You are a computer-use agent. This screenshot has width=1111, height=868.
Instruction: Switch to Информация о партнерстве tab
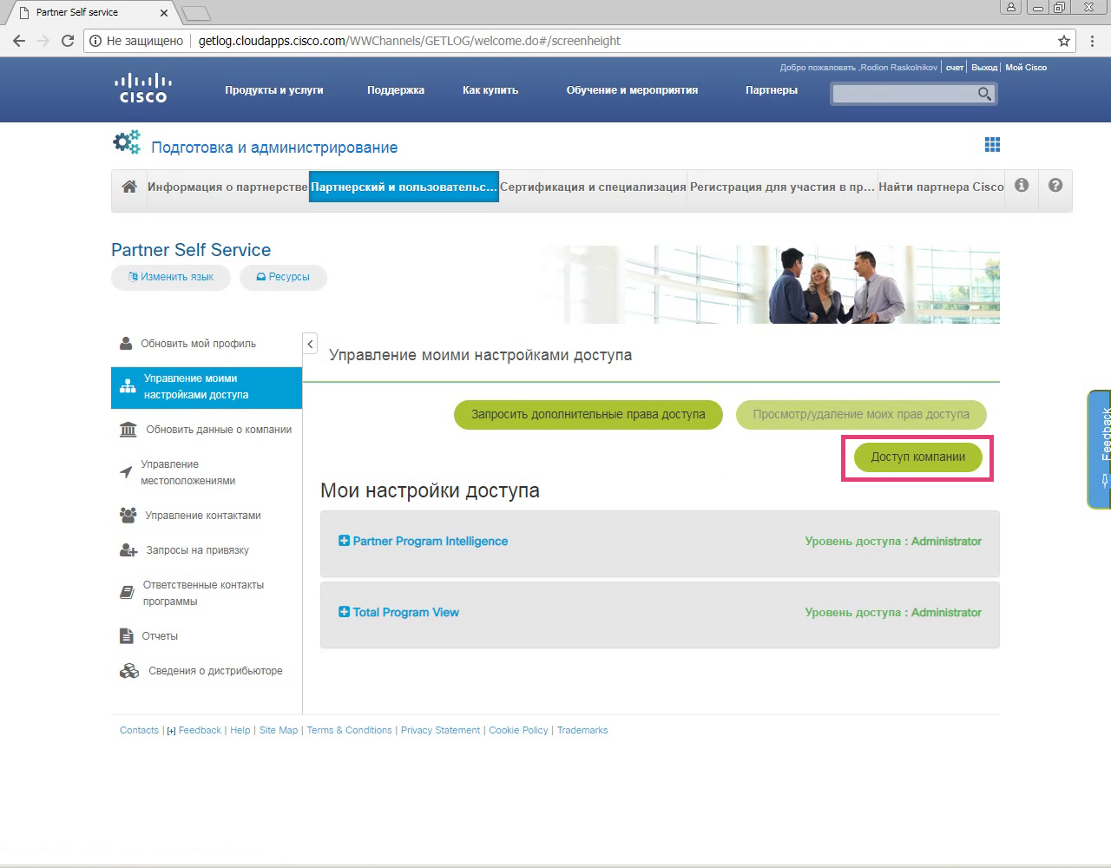227,187
